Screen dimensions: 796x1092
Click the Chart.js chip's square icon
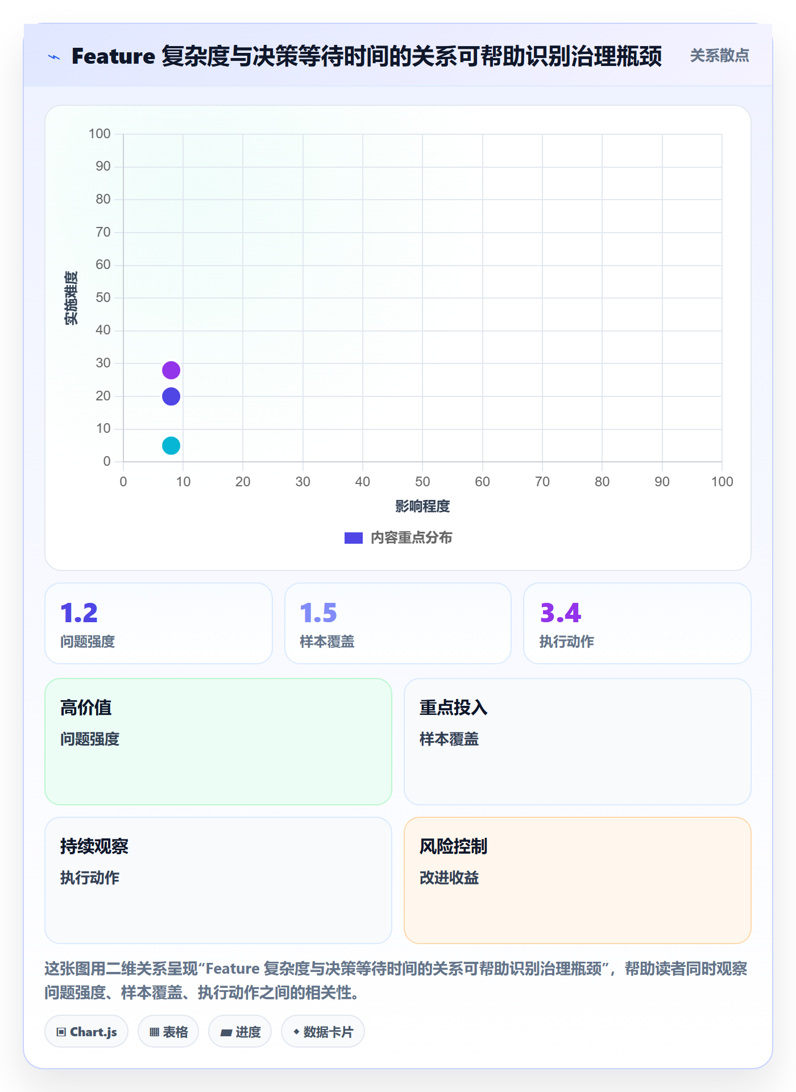(x=61, y=1032)
